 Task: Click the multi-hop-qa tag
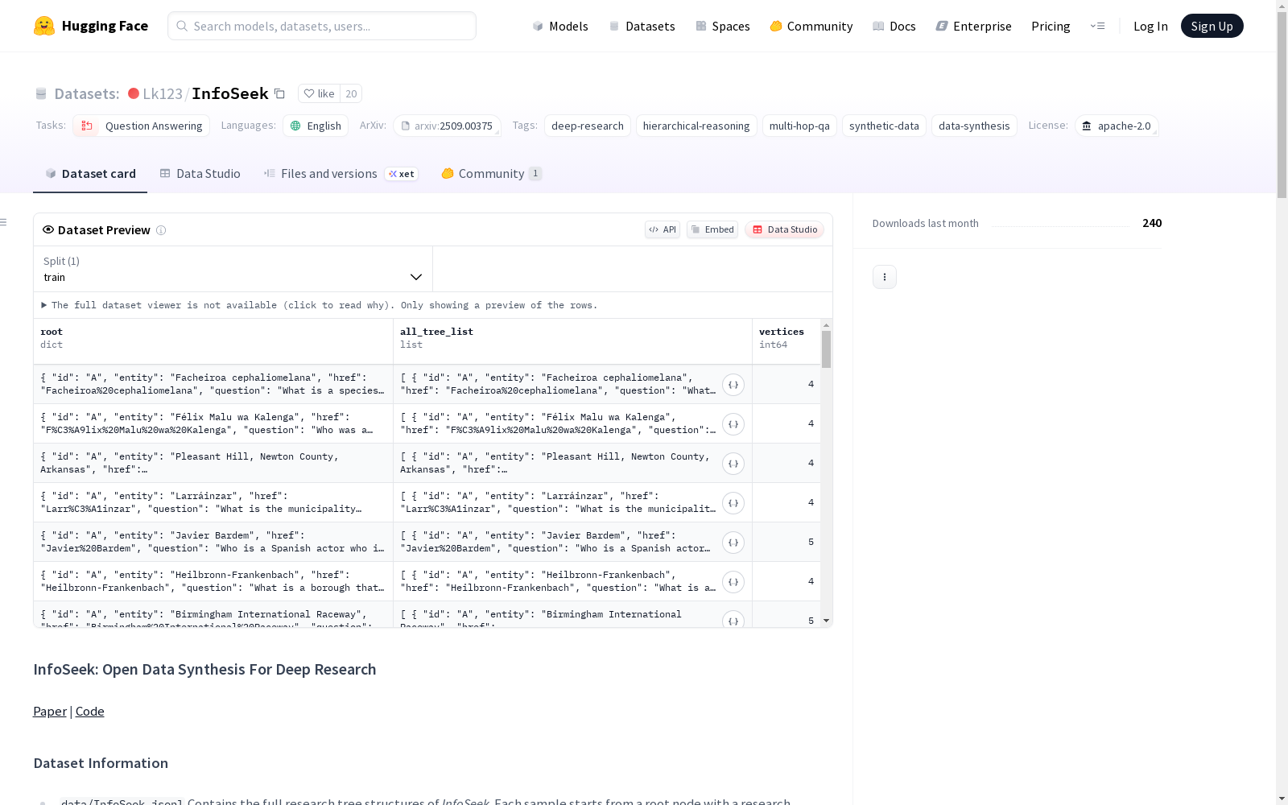[799, 126]
